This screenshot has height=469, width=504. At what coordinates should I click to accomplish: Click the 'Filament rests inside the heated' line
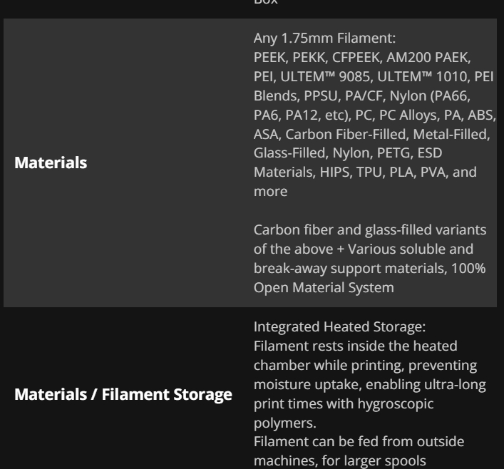pyautogui.click(x=356, y=346)
